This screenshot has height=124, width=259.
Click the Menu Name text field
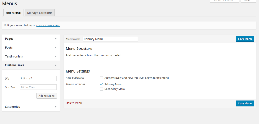[110, 39]
